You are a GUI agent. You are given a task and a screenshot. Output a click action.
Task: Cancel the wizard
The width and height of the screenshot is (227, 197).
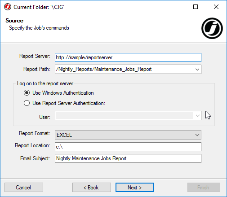click(x=24, y=188)
